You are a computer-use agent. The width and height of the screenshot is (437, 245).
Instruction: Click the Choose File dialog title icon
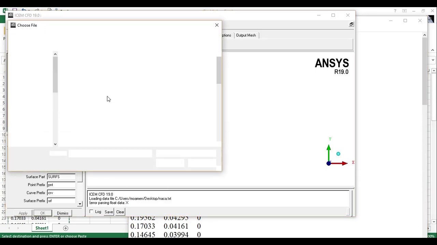click(13, 25)
